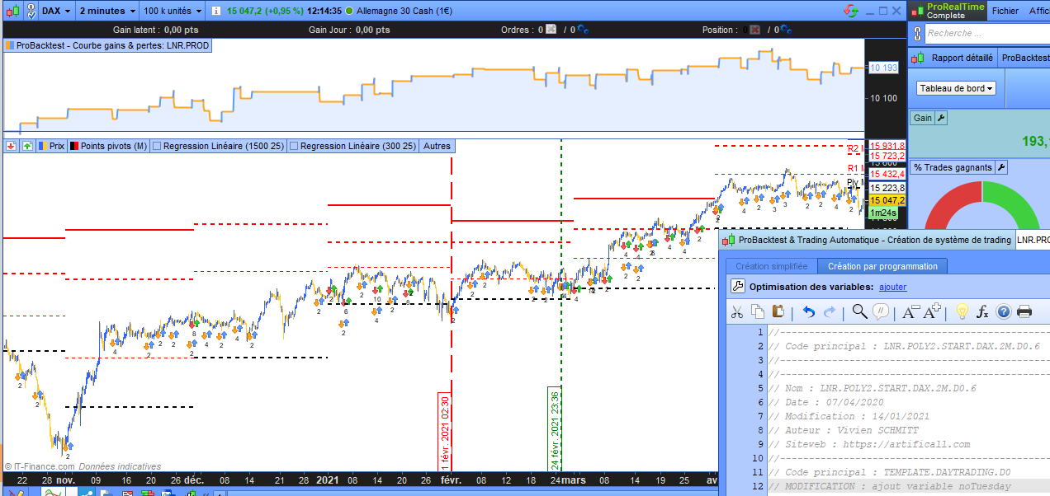Click the LNR.PROD system name field
This screenshot has width=1050, height=496.
tap(1032, 240)
